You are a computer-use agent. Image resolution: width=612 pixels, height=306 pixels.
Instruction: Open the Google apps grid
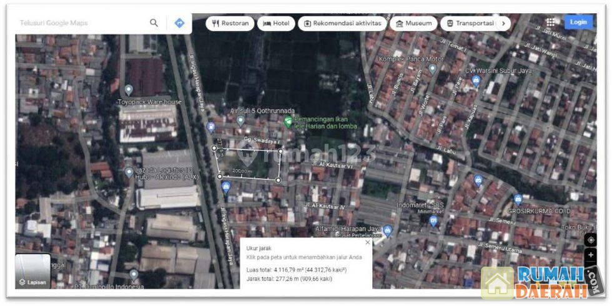(x=550, y=22)
